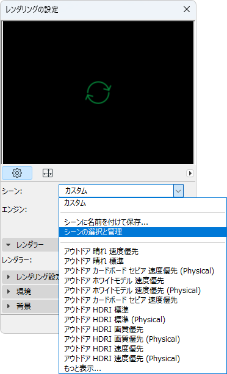The image size is (227, 374).
Task: Open the settings gear tab
Action: (x=17, y=173)
